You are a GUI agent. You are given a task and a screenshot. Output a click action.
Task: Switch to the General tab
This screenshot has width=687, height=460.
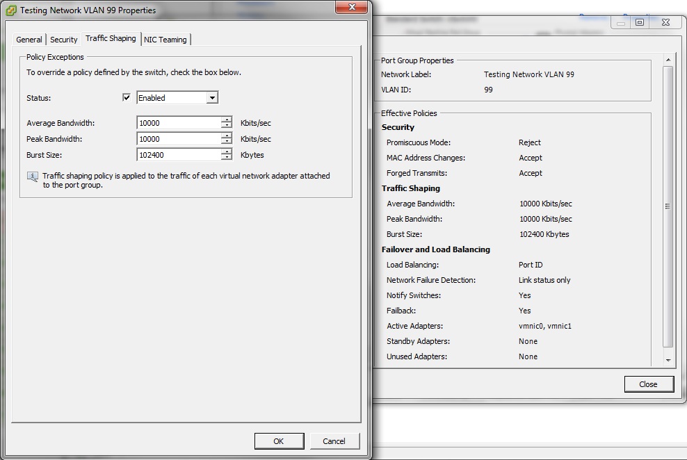pyautogui.click(x=29, y=40)
